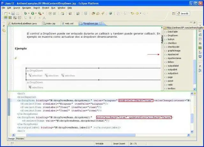
Task: Select the second a:DropDown in design view
Action: 35,82
